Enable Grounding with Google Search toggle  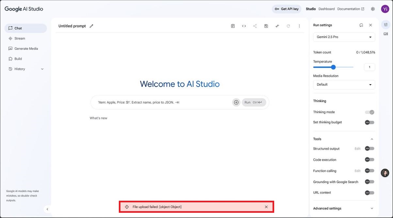370,182
